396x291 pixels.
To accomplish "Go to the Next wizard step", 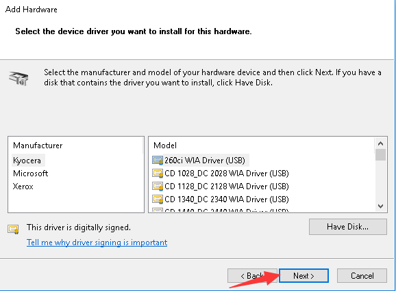I will (x=304, y=276).
